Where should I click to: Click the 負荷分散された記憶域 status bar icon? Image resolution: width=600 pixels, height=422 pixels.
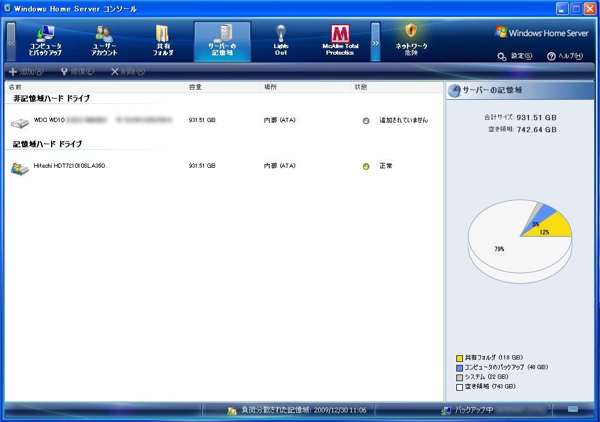click(232, 411)
